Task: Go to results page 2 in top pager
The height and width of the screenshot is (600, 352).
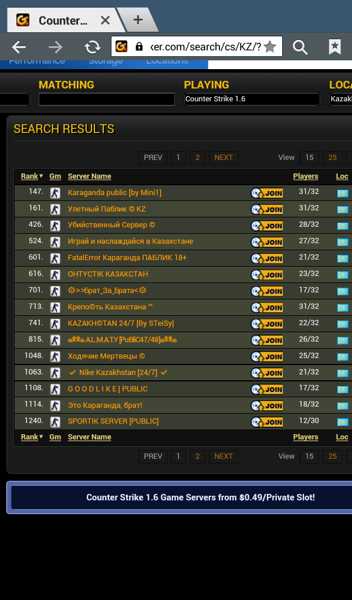Action: click(x=197, y=158)
